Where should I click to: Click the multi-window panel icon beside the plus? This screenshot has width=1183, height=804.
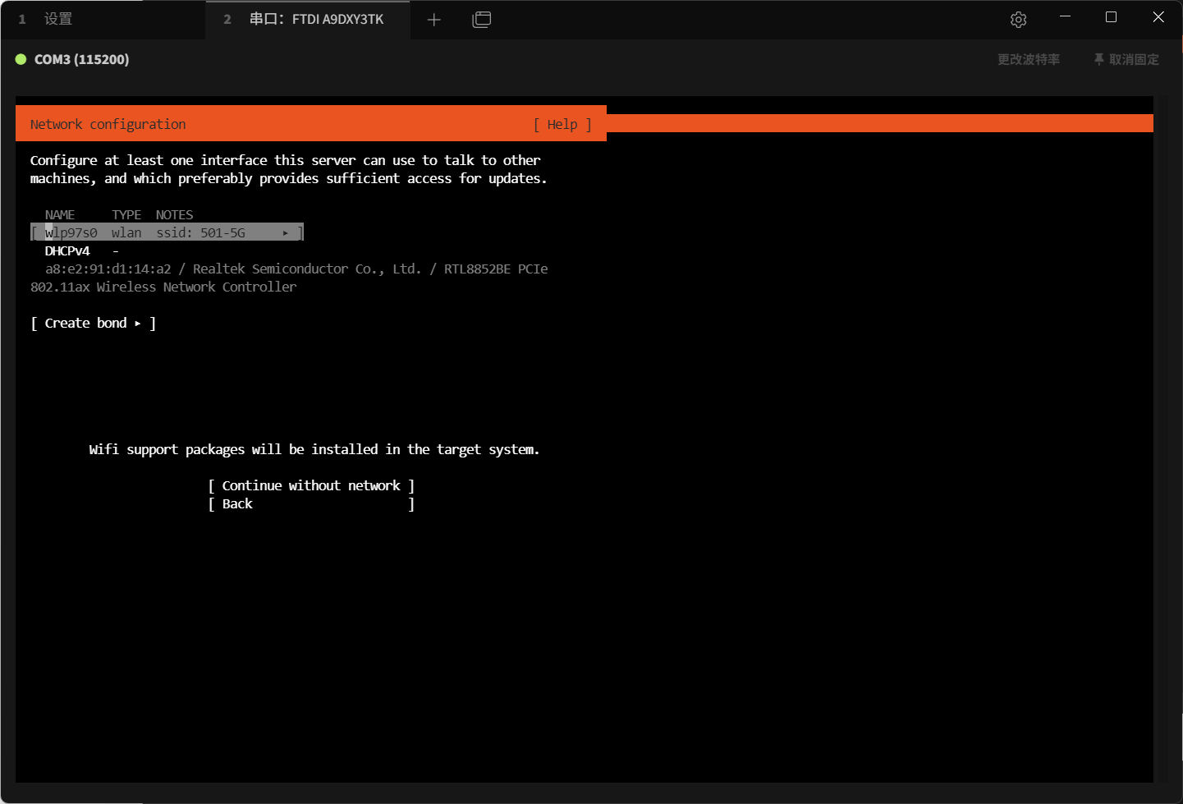482,20
